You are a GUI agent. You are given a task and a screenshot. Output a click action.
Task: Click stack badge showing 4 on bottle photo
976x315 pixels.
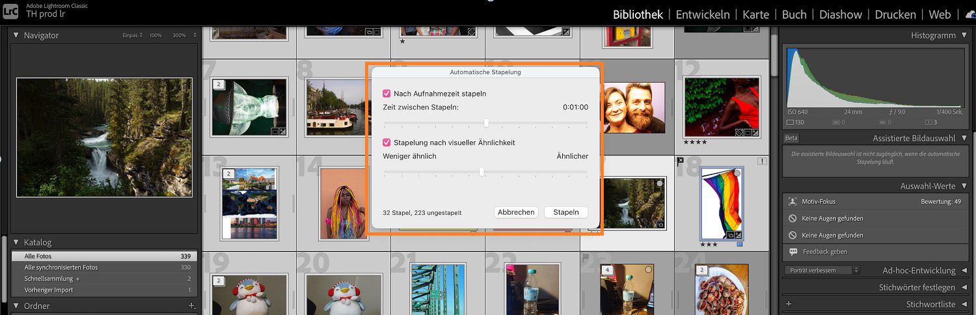tap(607, 270)
